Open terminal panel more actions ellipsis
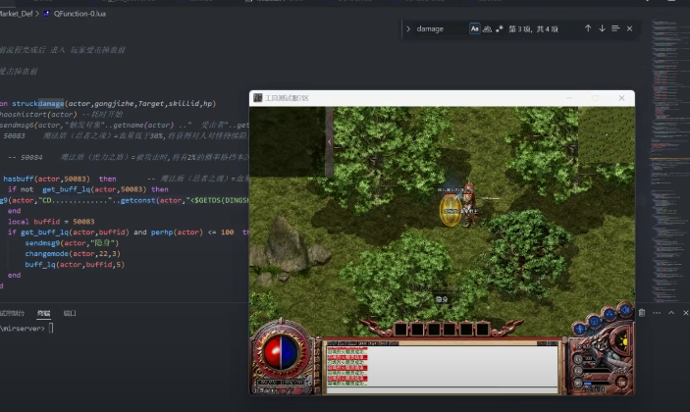Screen dimensions: 690x412 [657, 313]
